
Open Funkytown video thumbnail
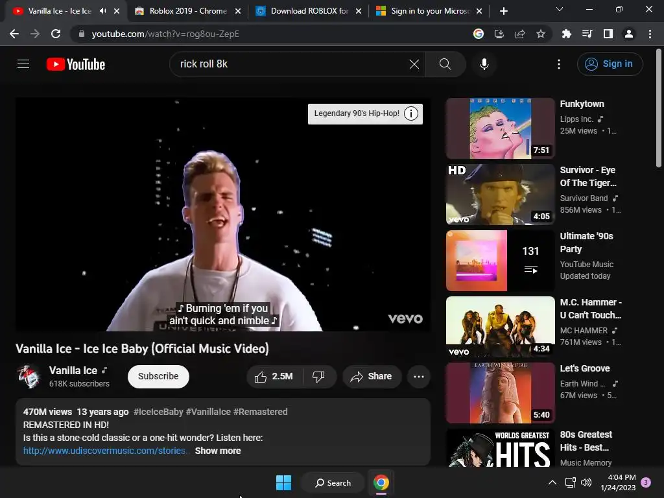pos(500,128)
